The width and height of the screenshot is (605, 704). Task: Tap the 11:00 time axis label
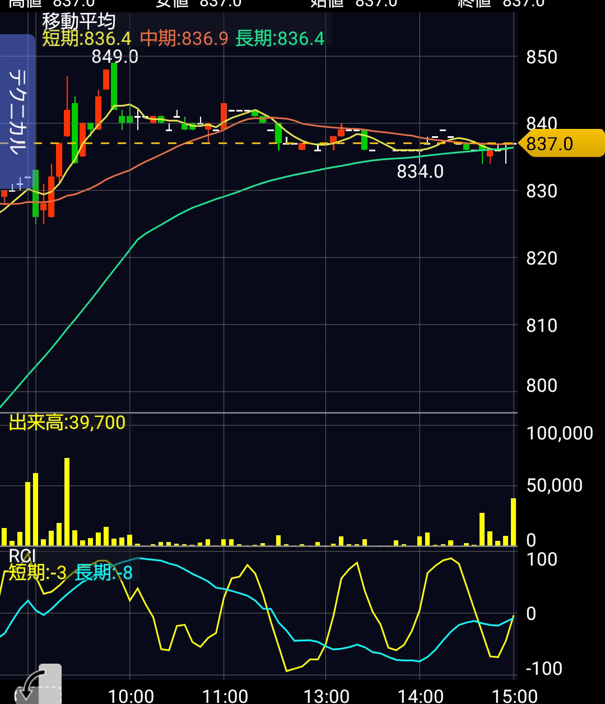click(x=225, y=696)
